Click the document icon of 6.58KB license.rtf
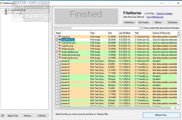182x120 pixels. [x=60, y=103]
